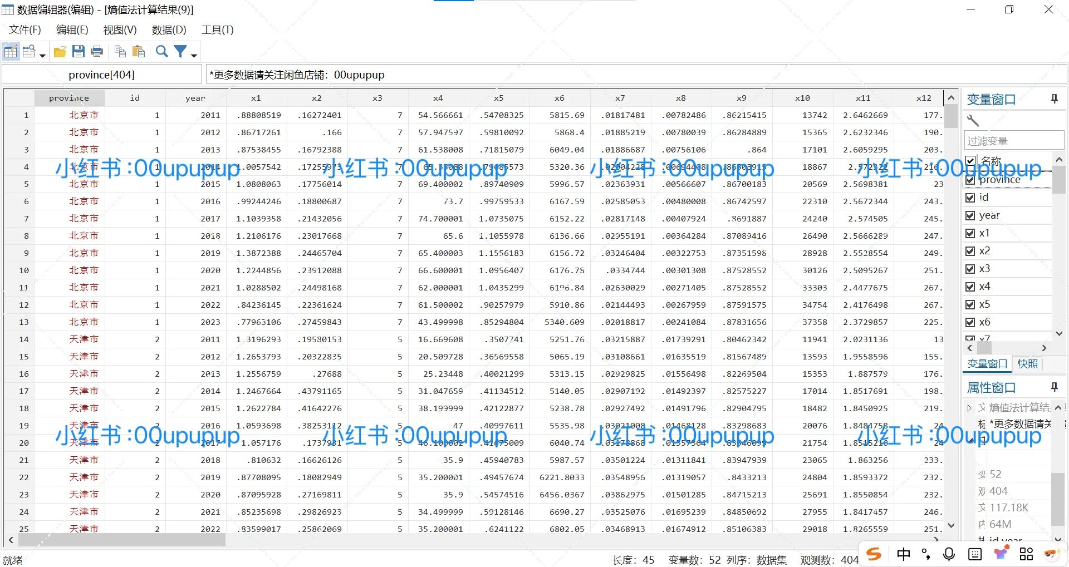Click the cell value edit field
Screen dimensions: 1069x567
point(636,75)
